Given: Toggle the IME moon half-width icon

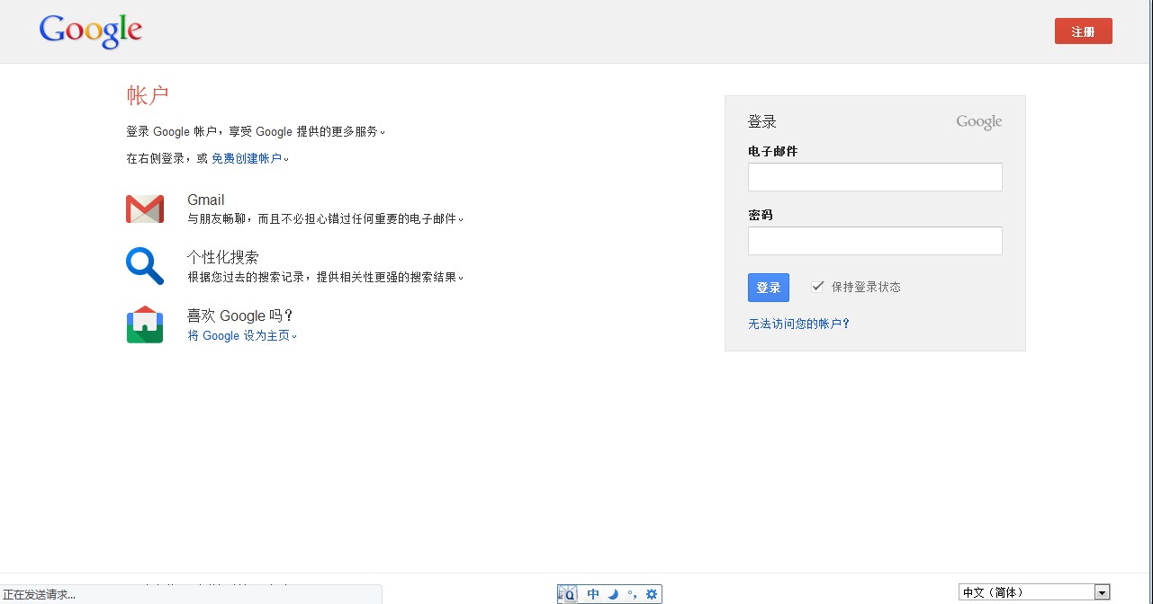Looking at the screenshot, I should (613, 594).
